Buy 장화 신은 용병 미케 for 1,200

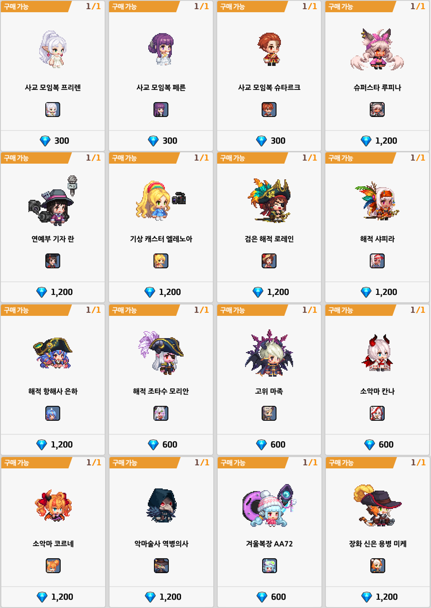point(378,597)
